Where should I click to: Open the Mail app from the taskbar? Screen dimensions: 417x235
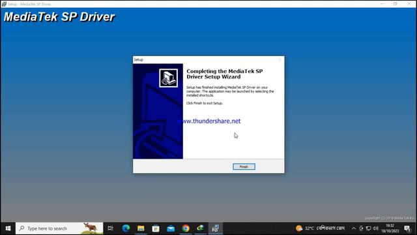click(171, 228)
